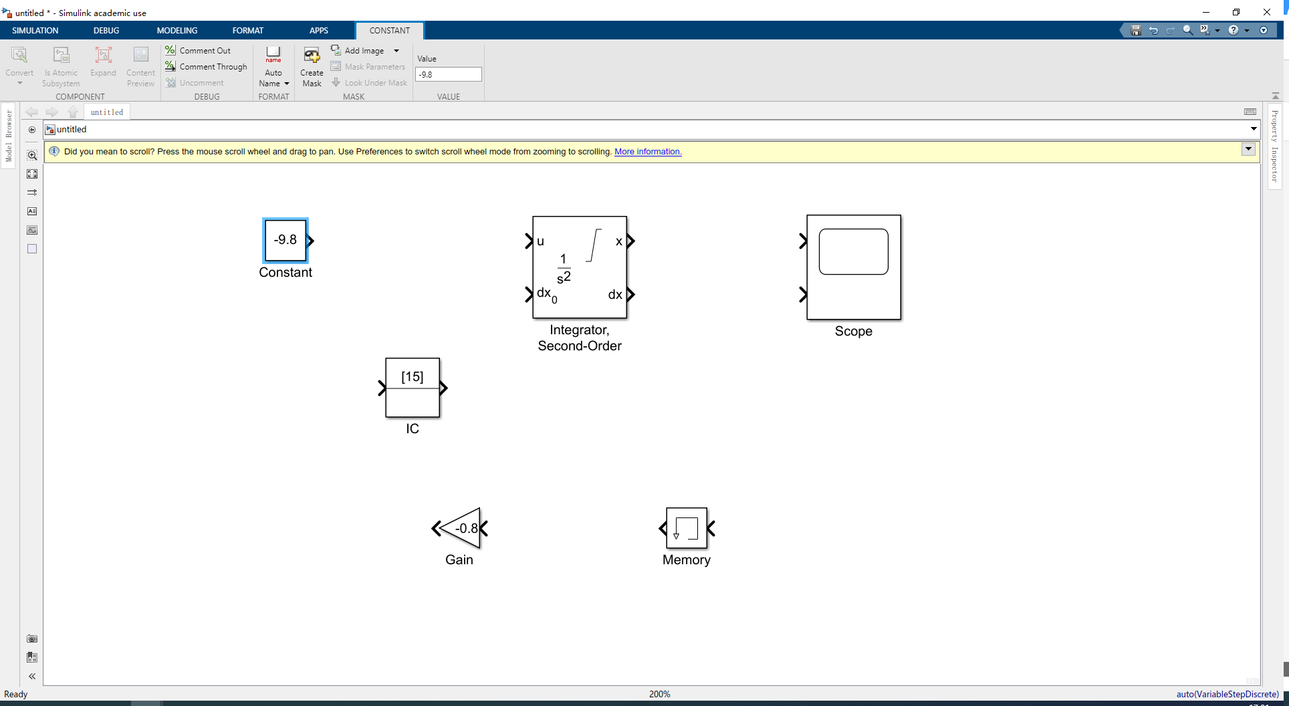Expand the notification banner dropdown
This screenshot has width=1289, height=706.
1248,149
